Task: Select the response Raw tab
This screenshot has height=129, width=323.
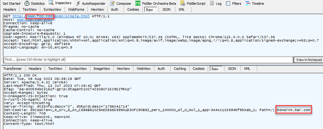Action: pyautogui.click(x=216, y=69)
